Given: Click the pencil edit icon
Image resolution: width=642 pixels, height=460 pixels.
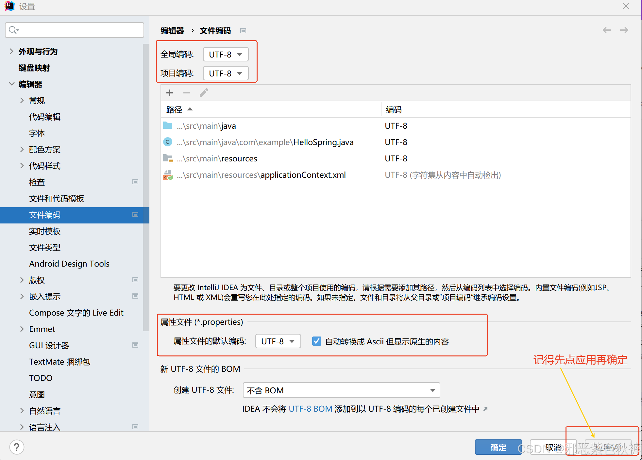Looking at the screenshot, I should pyautogui.click(x=204, y=93).
